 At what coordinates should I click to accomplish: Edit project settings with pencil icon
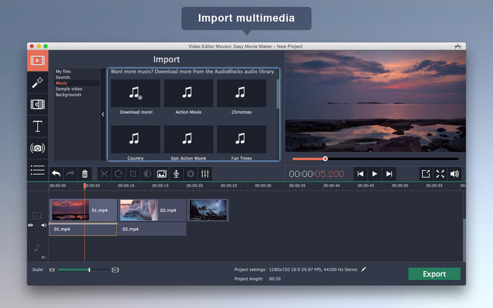click(x=364, y=269)
